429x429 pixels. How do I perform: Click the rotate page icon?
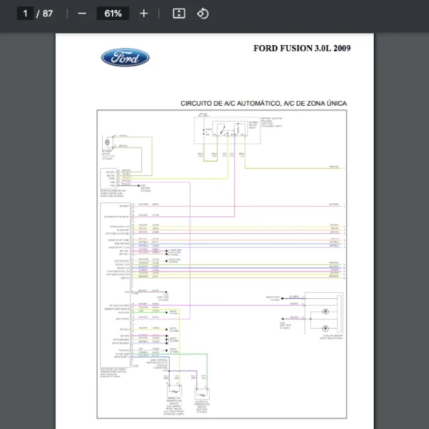pyautogui.click(x=203, y=14)
